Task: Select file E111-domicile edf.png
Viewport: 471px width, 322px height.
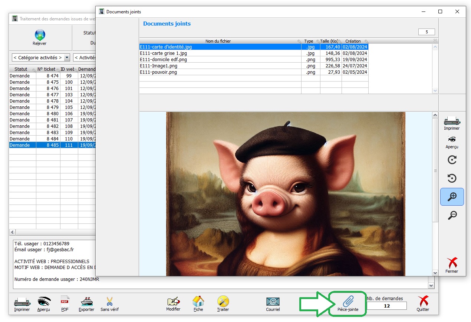Action: click(x=163, y=59)
